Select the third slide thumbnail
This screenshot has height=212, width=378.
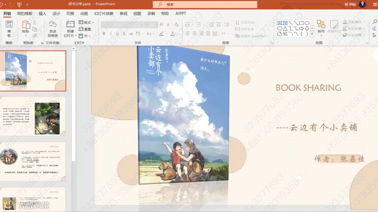pyautogui.click(x=32, y=162)
